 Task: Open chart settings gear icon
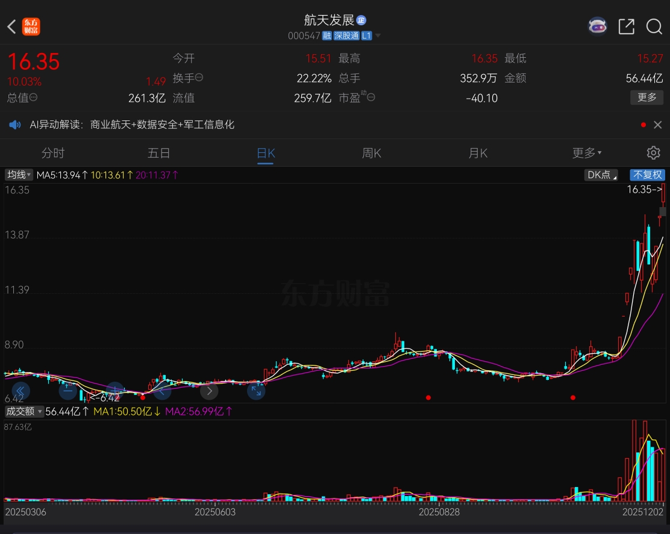pos(653,152)
